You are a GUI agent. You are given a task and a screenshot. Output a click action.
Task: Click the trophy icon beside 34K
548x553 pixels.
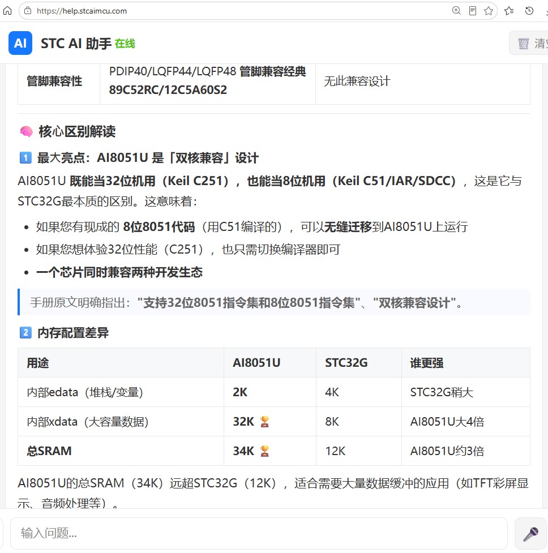264,451
